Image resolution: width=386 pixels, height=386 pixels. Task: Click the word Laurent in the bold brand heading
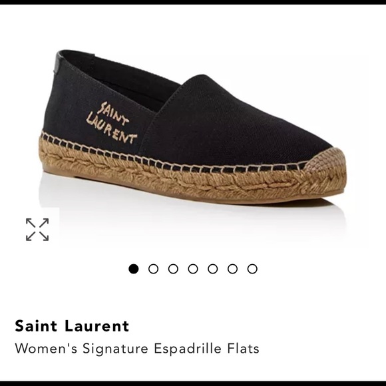click(x=97, y=326)
